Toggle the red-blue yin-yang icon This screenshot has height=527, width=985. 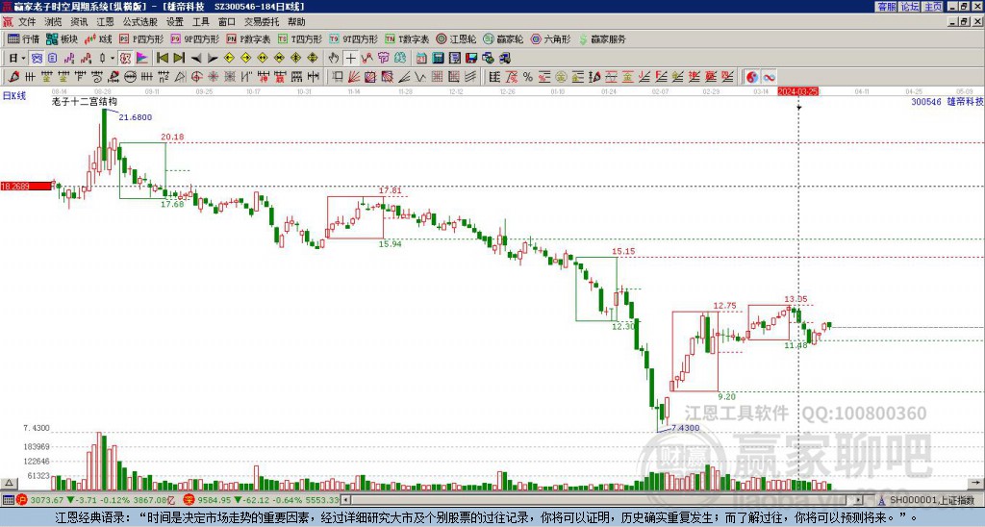click(752, 77)
